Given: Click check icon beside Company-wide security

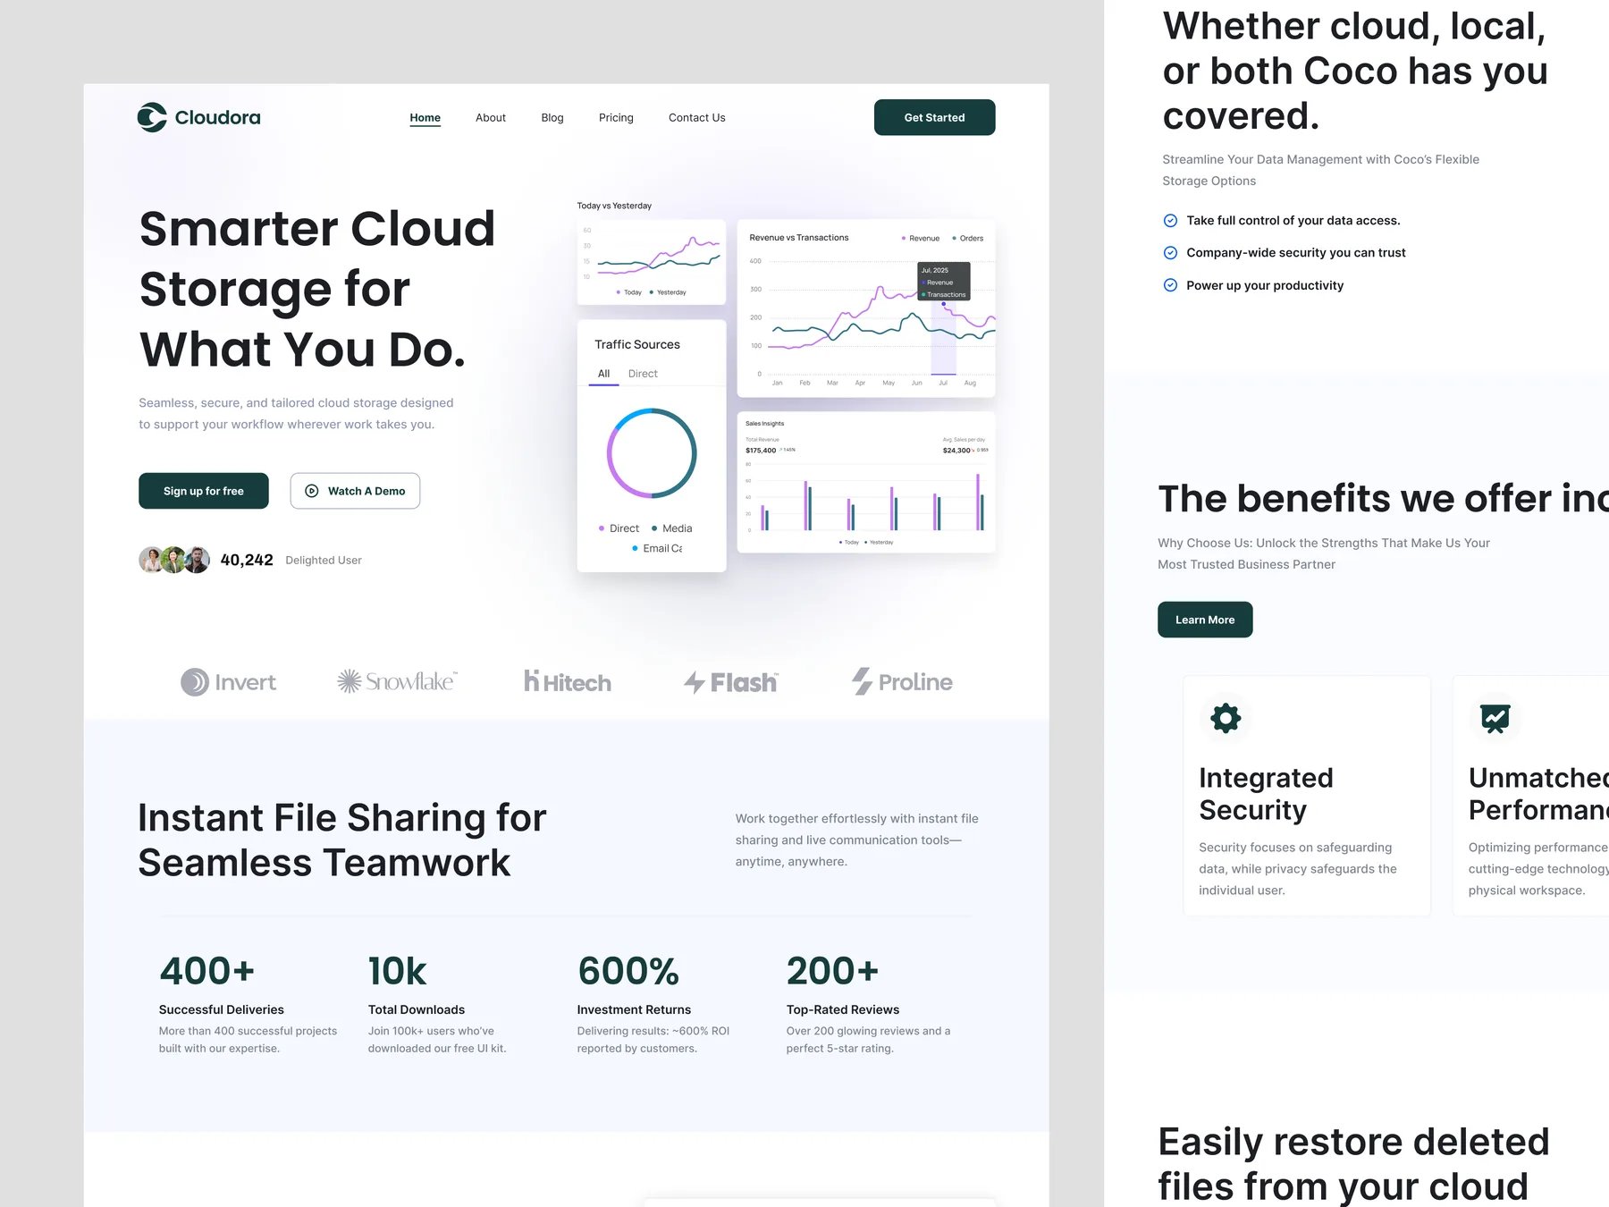Looking at the screenshot, I should (x=1170, y=253).
